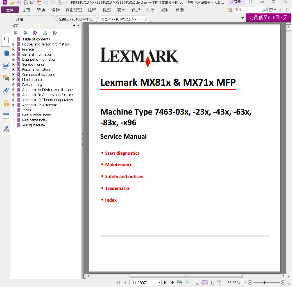Open the page number dropdown

tap(159, 283)
